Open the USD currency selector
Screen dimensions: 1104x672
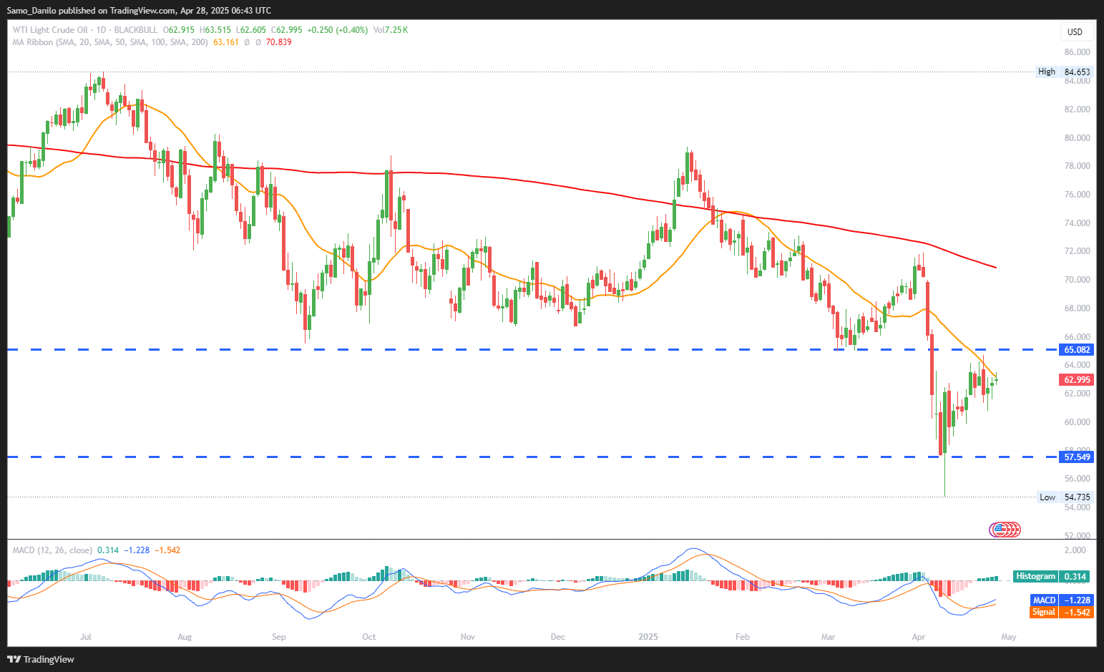1075,31
